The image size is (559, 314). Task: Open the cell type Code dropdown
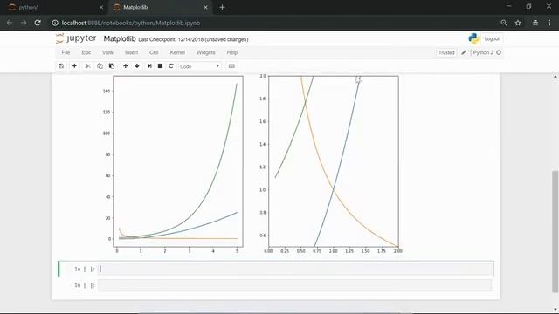[x=199, y=66]
